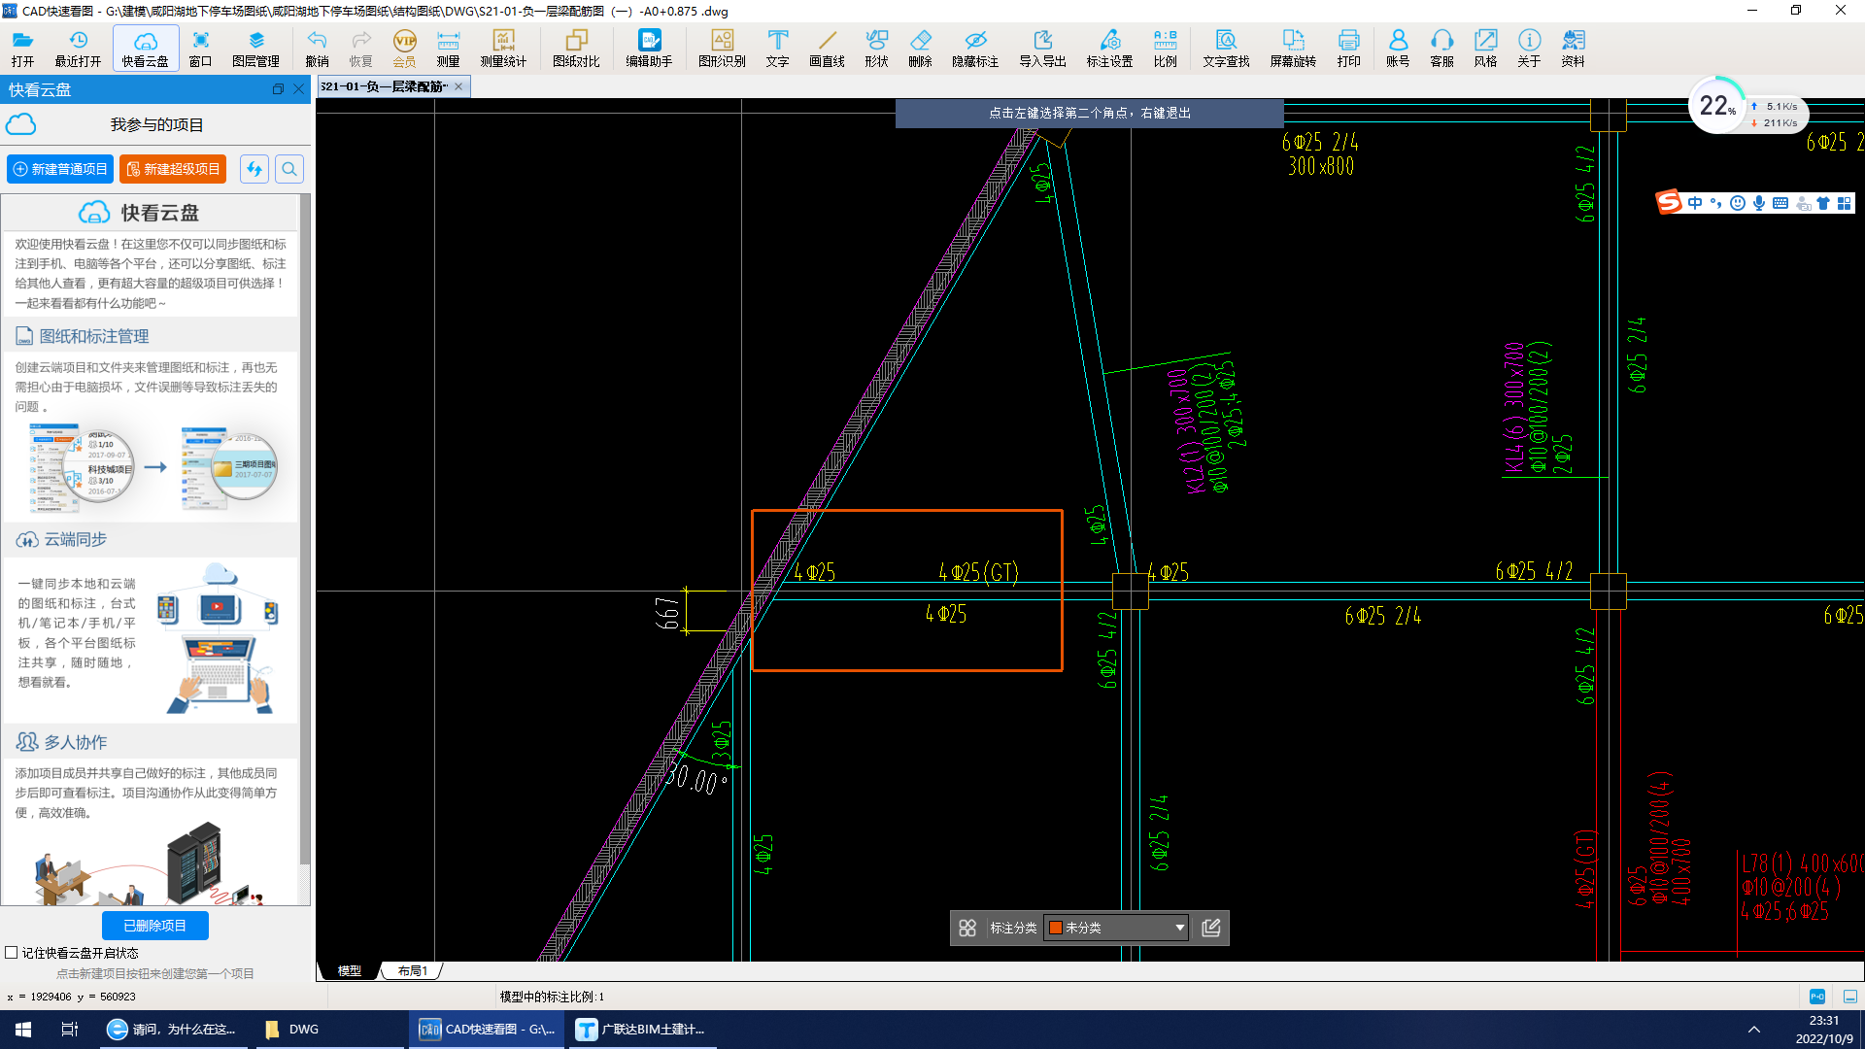This screenshot has height=1049, width=1865.
Task: Show hidden system tray icons
Action: (1753, 1030)
